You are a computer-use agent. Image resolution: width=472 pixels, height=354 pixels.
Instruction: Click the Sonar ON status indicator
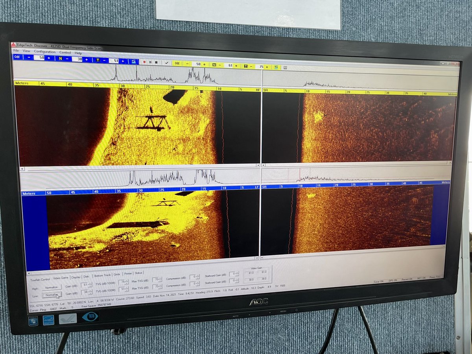[x=378, y=282]
